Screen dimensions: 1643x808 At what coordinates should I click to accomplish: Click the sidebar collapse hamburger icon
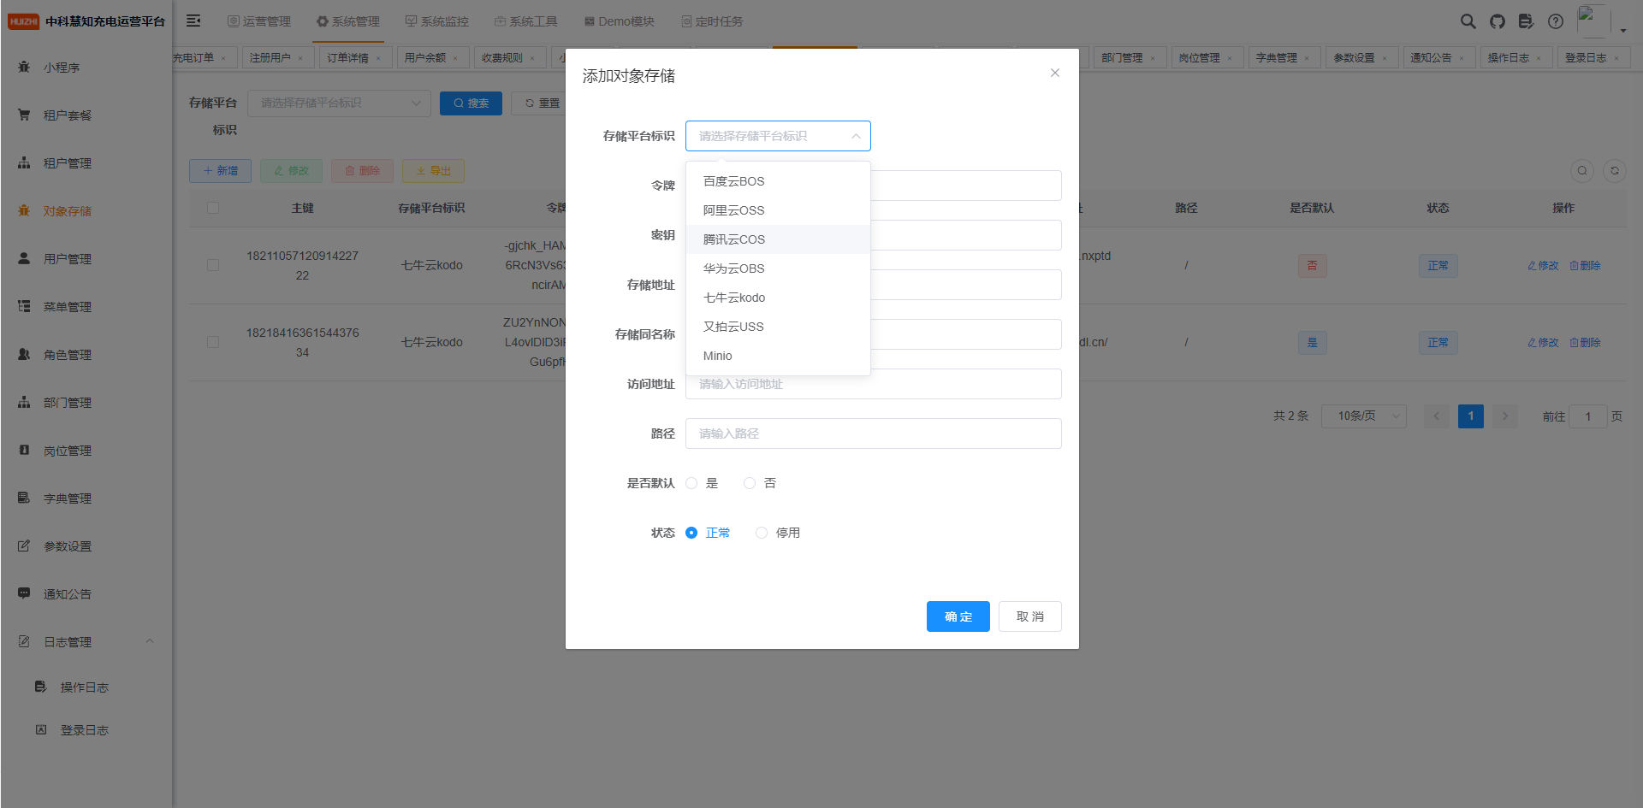pyautogui.click(x=193, y=21)
